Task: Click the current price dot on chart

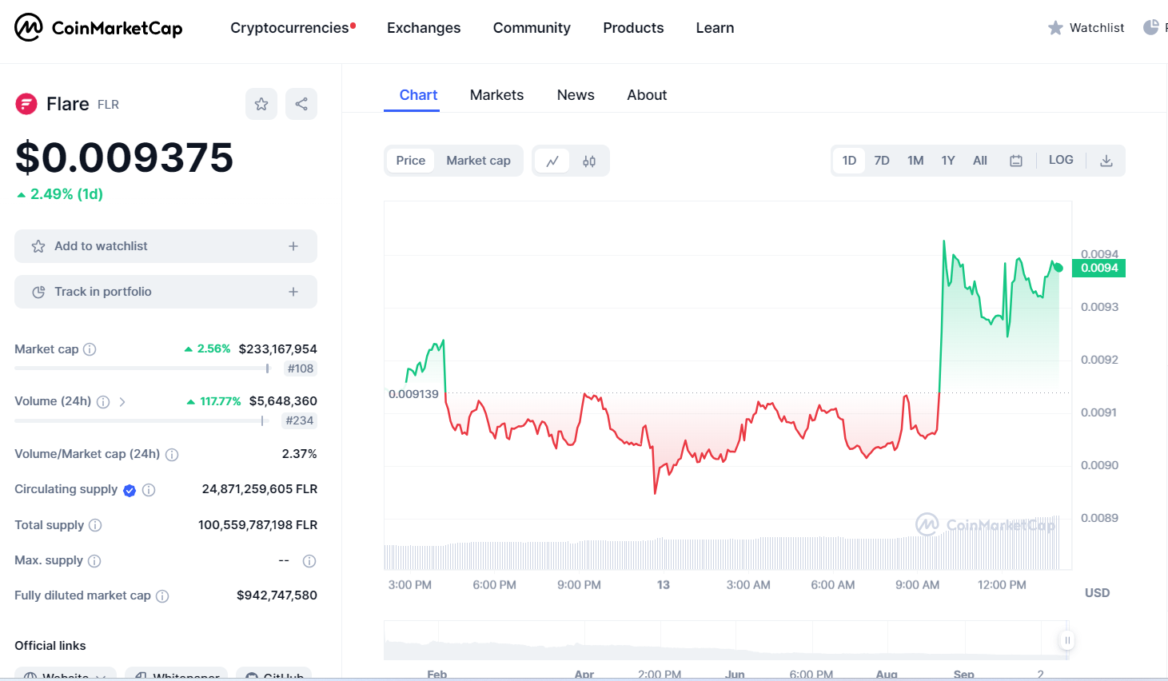Action: coord(1058,268)
